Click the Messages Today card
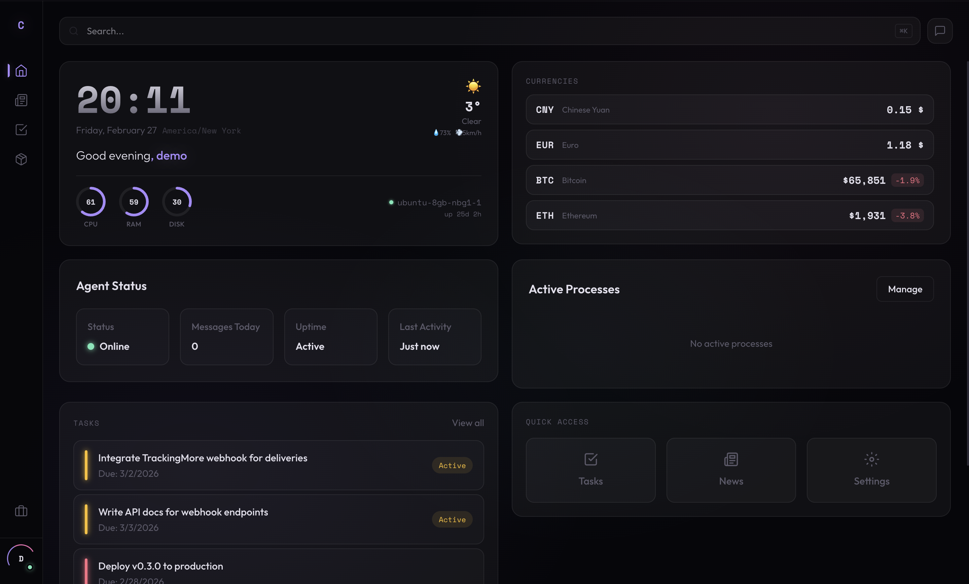The width and height of the screenshot is (969, 584). point(226,337)
